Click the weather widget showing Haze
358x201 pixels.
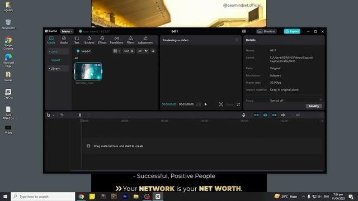(x=285, y=196)
